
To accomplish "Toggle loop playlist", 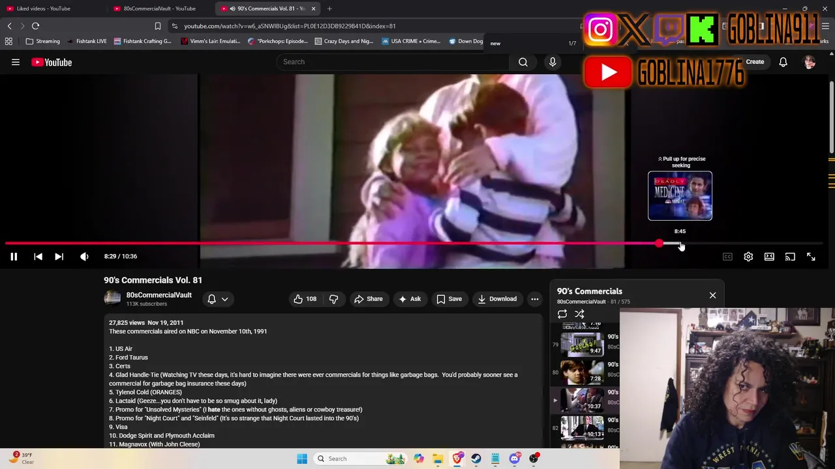I will [562, 314].
